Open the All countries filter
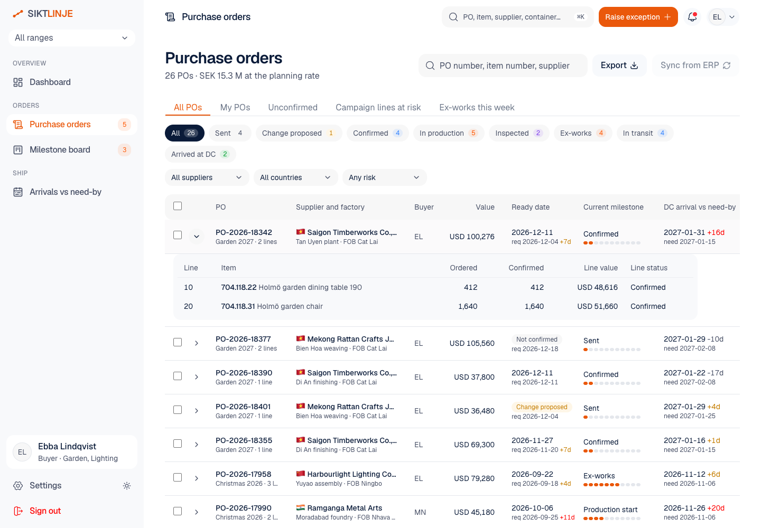This screenshot has height=528, width=761. (296, 177)
